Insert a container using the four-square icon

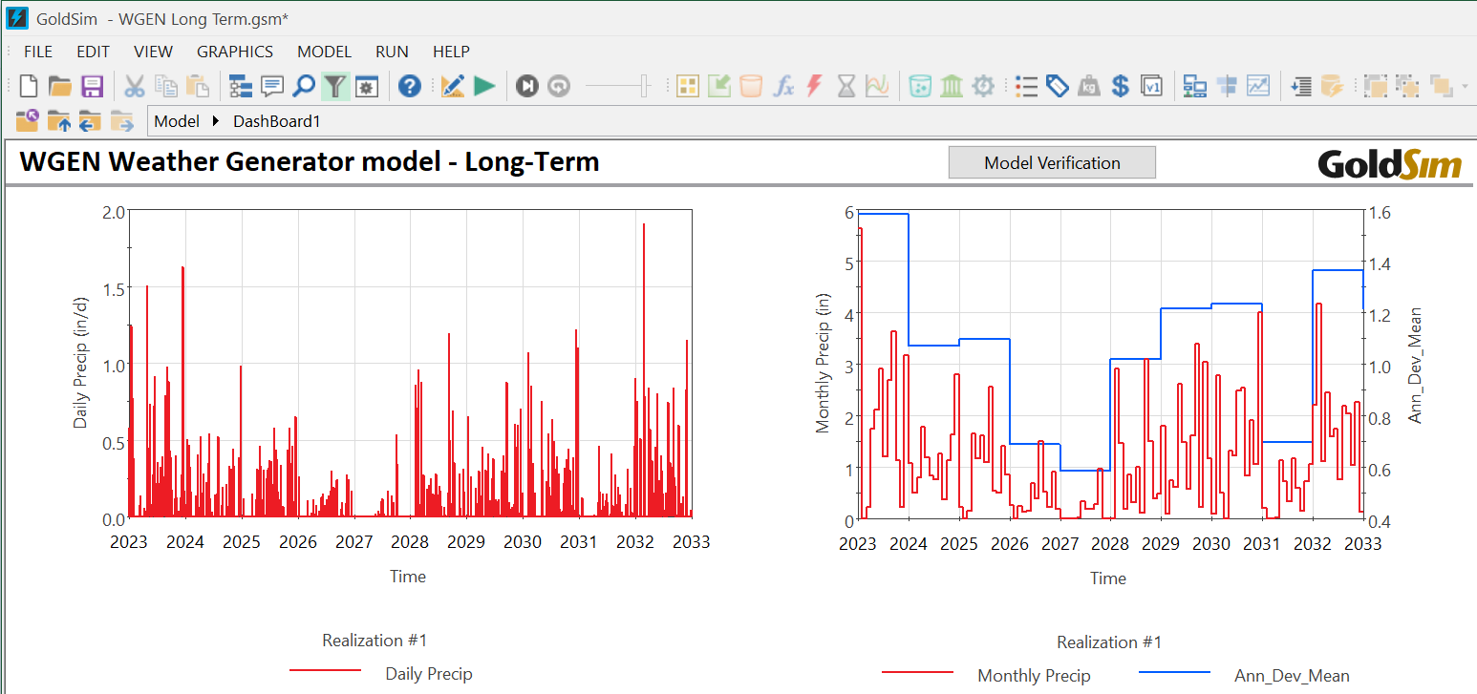[x=688, y=86]
